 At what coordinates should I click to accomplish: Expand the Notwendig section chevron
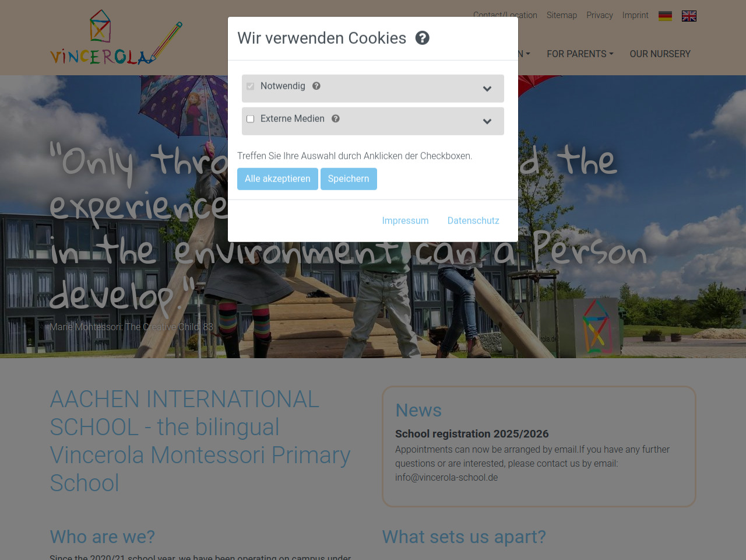click(487, 89)
